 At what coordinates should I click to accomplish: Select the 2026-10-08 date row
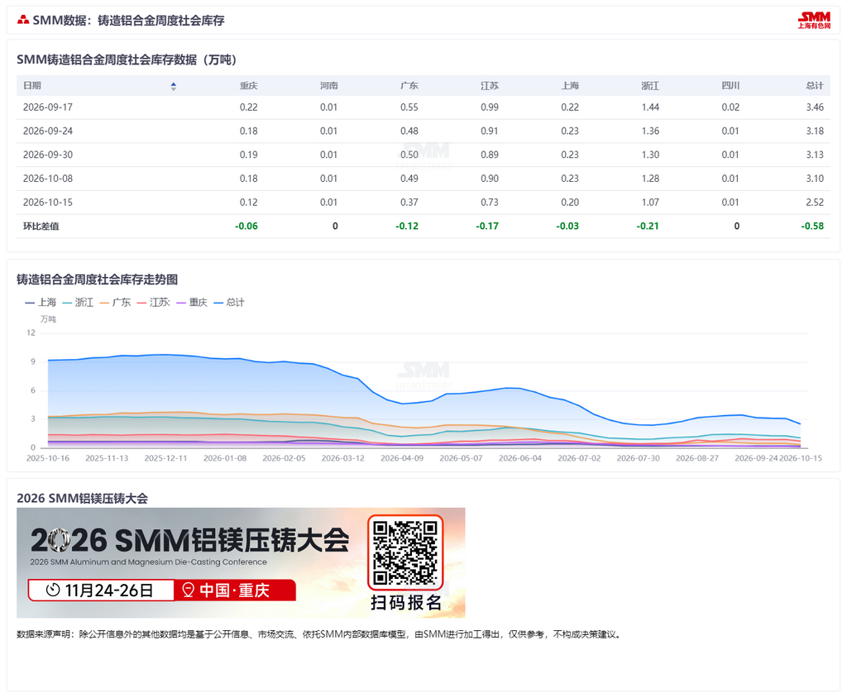(423, 179)
